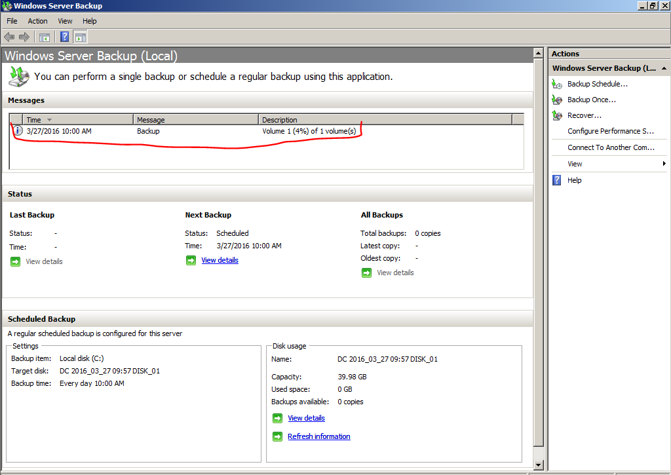The image size is (671, 475).
Task: Click the Help icon in Actions pane
Action: point(557,180)
